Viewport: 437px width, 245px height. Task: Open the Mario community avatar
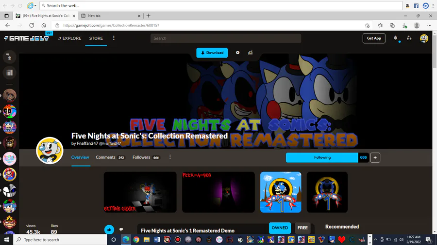pos(10,175)
